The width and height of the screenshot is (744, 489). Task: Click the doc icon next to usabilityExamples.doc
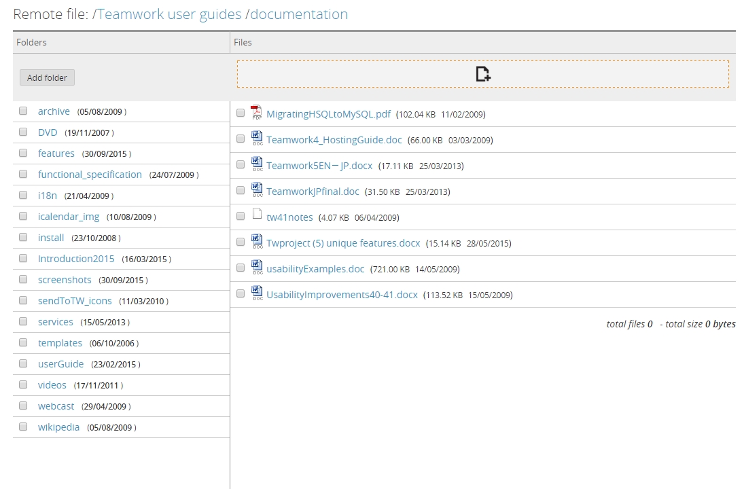click(257, 268)
